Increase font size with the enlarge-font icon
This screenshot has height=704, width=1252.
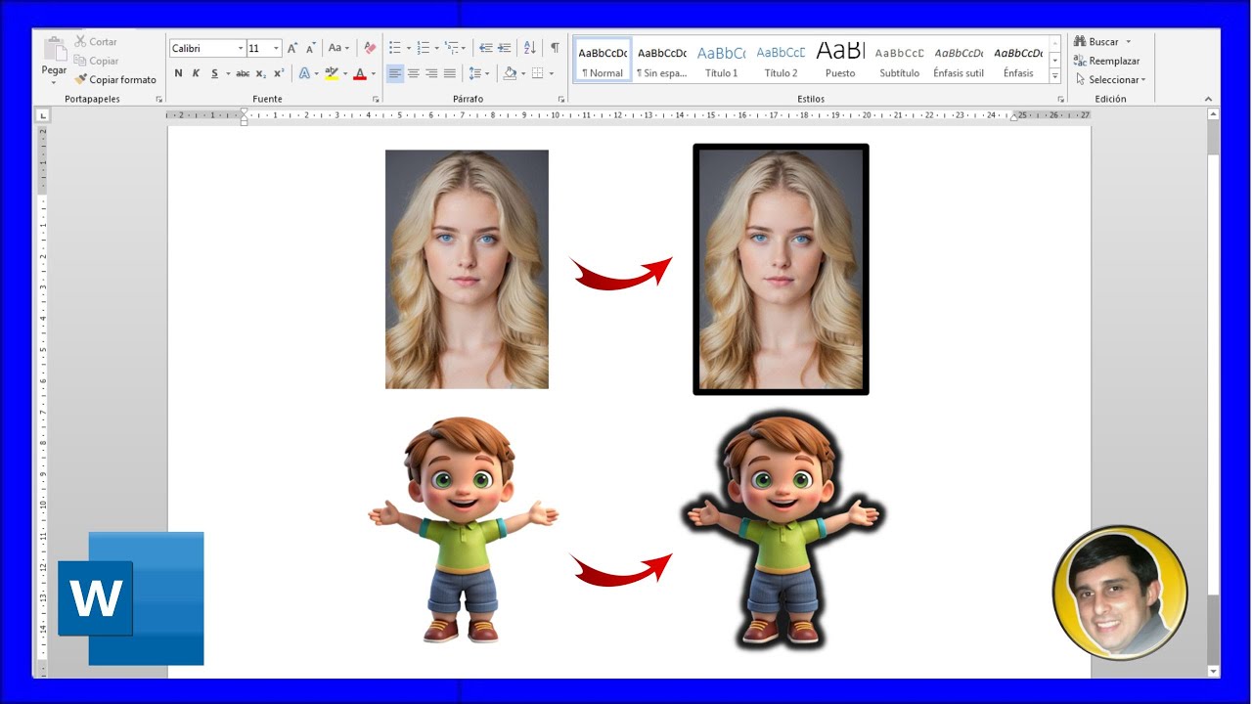pyautogui.click(x=292, y=48)
